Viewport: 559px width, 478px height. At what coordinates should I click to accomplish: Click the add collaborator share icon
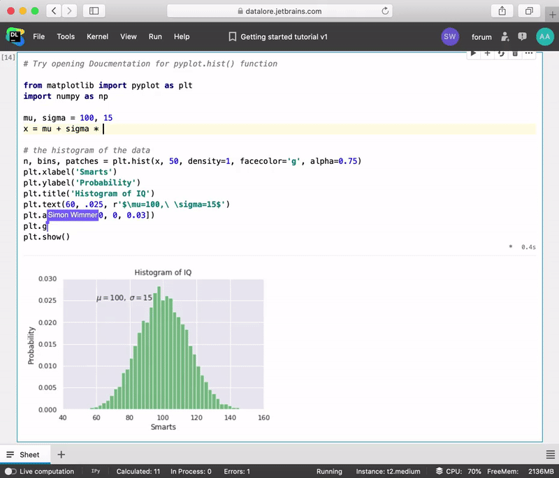pyautogui.click(x=504, y=36)
